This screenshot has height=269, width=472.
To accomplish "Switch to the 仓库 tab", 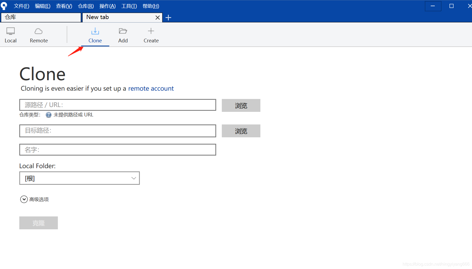I will coord(41,17).
